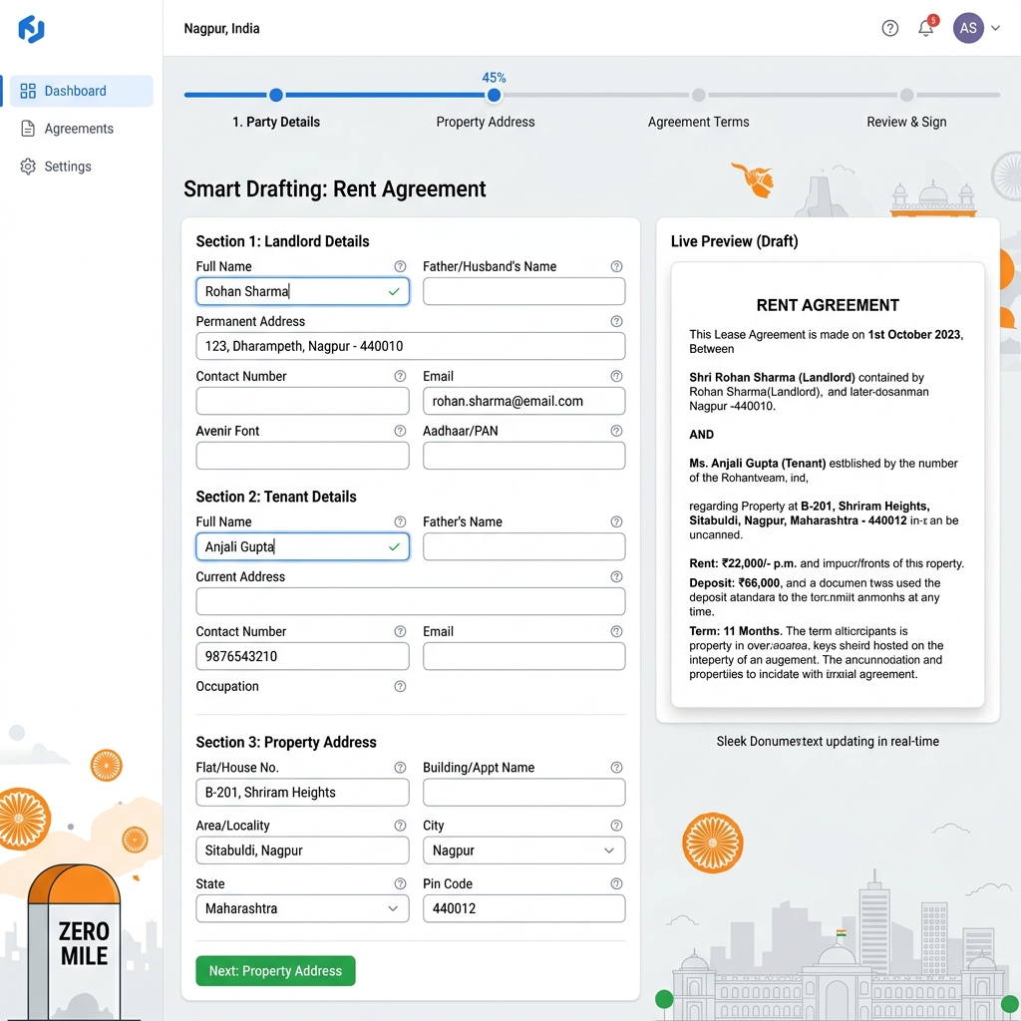Click the app logo in the sidebar
This screenshot has width=1021, height=1021.
point(31,29)
